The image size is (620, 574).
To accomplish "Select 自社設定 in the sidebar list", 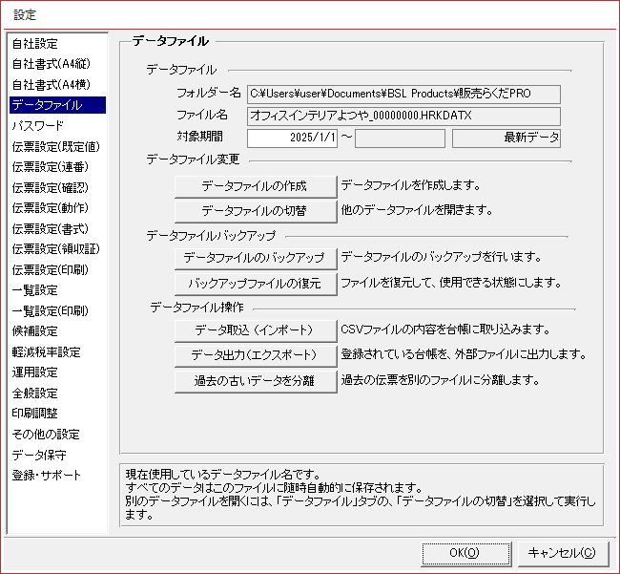I will [35, 44].
